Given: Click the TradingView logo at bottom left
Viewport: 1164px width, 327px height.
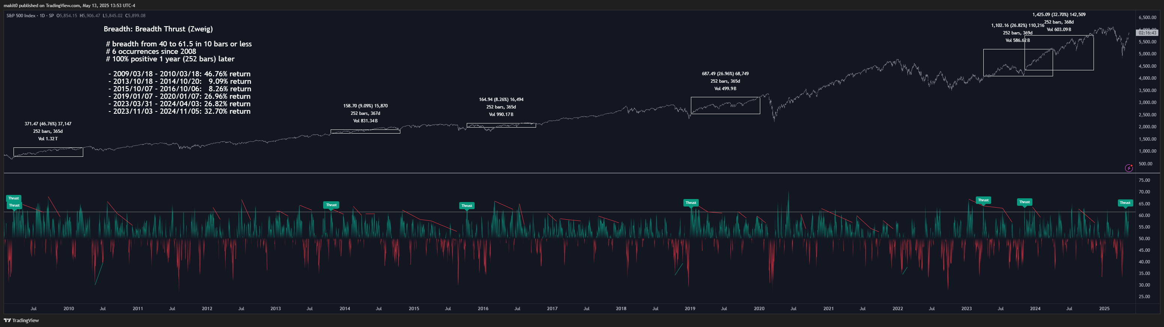Looking at the screenshot, I should point(21,321).
